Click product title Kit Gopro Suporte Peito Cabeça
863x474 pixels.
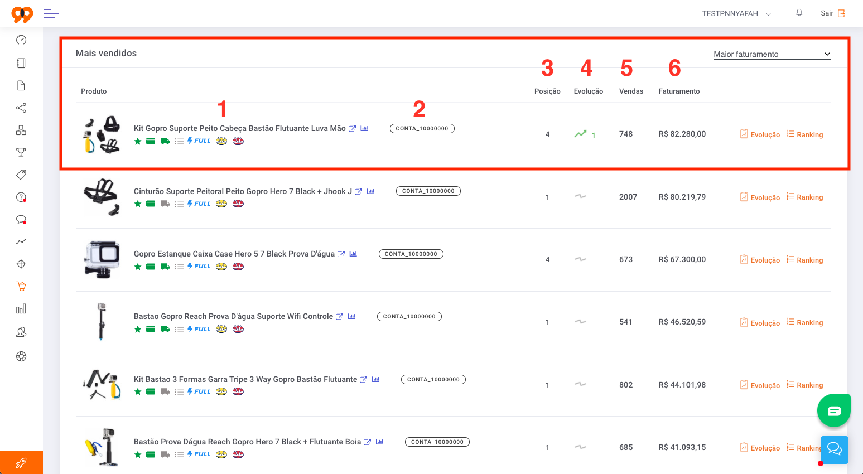pos(239,128)
